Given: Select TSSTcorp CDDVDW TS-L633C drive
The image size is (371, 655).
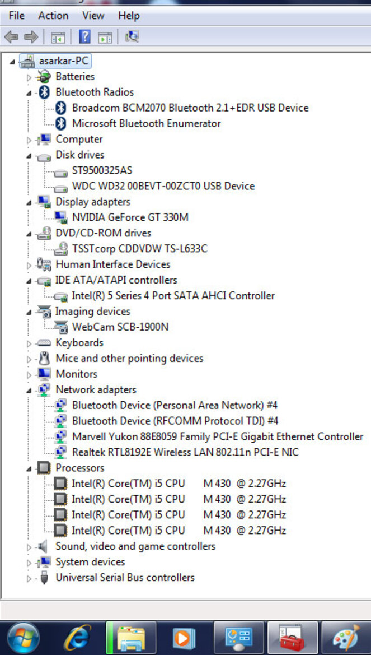Looking at the screenshot, I should coord(140,249).
